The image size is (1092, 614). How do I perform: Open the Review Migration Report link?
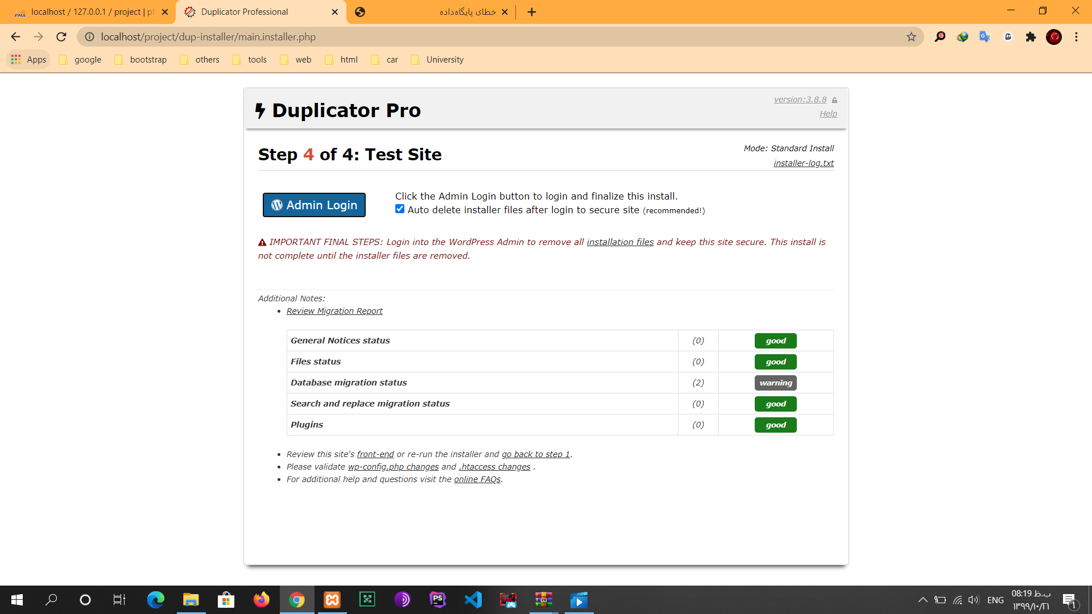tap(334, 311)
